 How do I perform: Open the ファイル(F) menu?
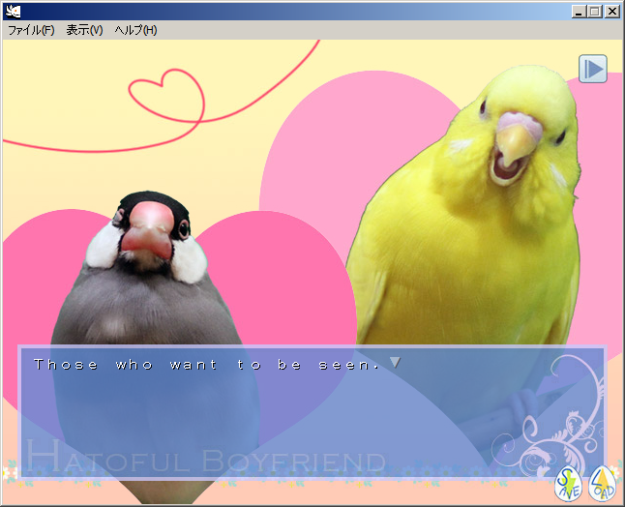[x=31, y=30]
